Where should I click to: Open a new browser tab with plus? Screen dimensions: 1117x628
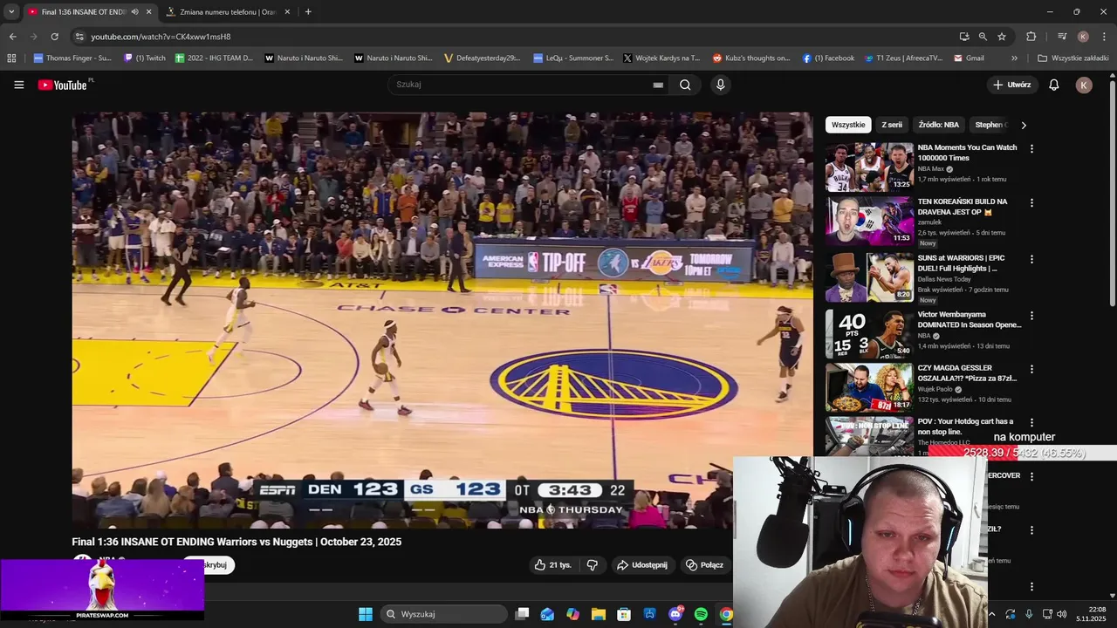(x=308, y=12)
